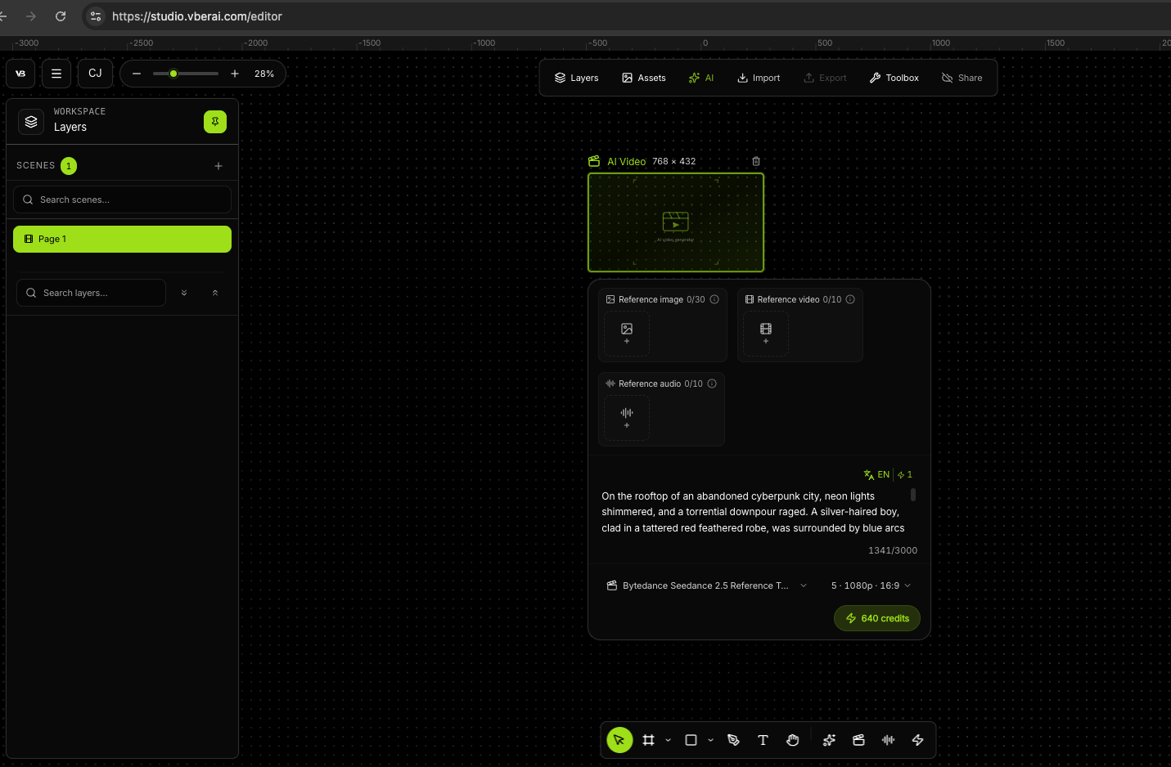Select the frame tool in bottom toolbar
The image size is (1171, 767).
(649, 740)
